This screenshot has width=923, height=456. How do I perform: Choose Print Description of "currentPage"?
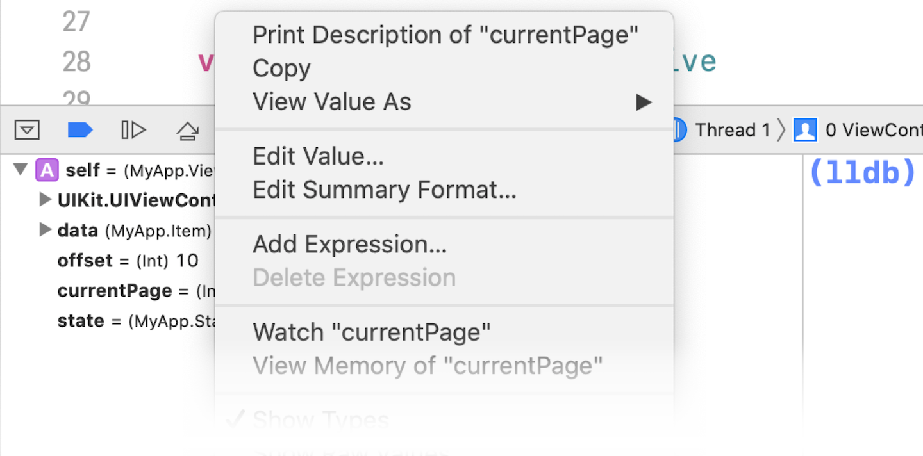tap(445, 35)
